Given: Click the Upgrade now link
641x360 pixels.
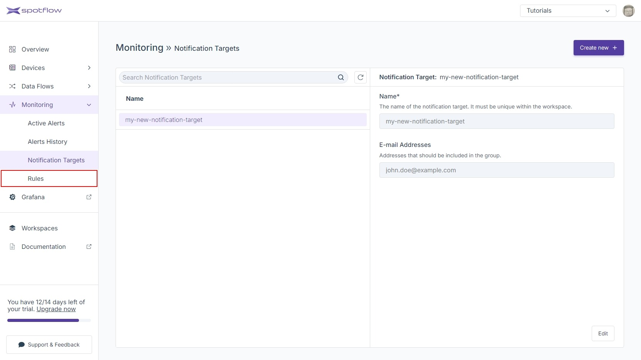Looking at the screenshot, I should click(56, 309).
